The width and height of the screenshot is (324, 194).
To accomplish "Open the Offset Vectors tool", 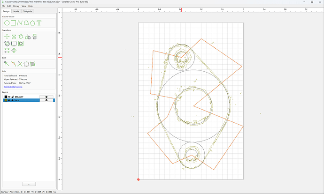I will 7,44.
